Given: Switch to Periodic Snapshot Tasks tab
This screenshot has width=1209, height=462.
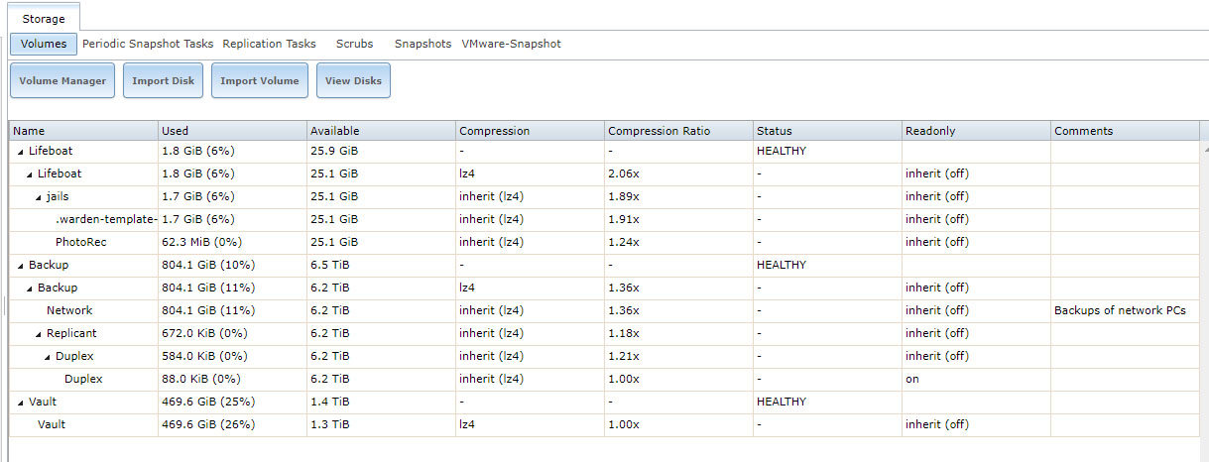Looking at the screenshot, I should click(148, 44).
